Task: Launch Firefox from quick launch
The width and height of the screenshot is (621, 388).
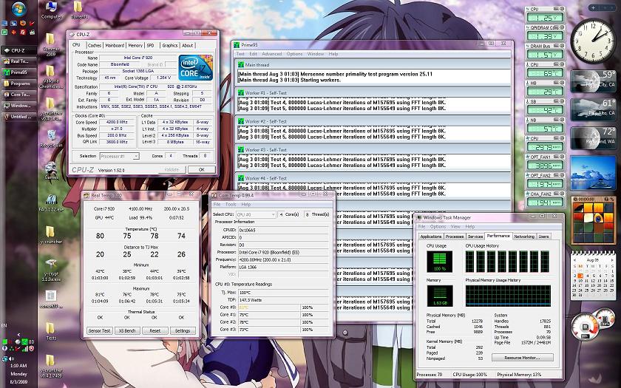Action: pos(23,24)
